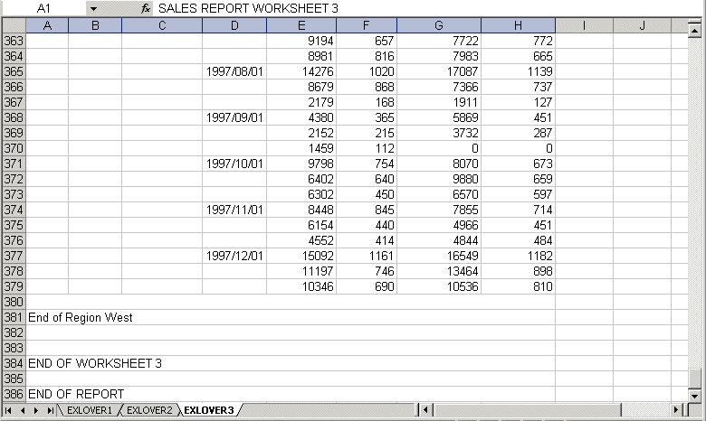Switch to the EXLOVER2 sheet tab
Image resolution: width=706 pixels, height=421 pixels.
click(x=148, y=410)
